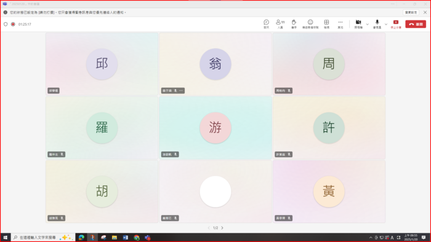
Task: Click the taskbar search input field
Action: tap(43, 237)
